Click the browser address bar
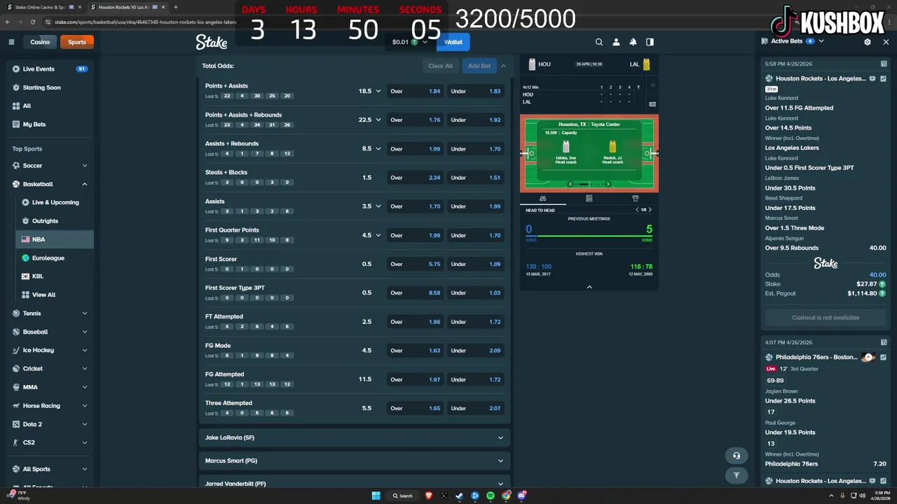 144,22
